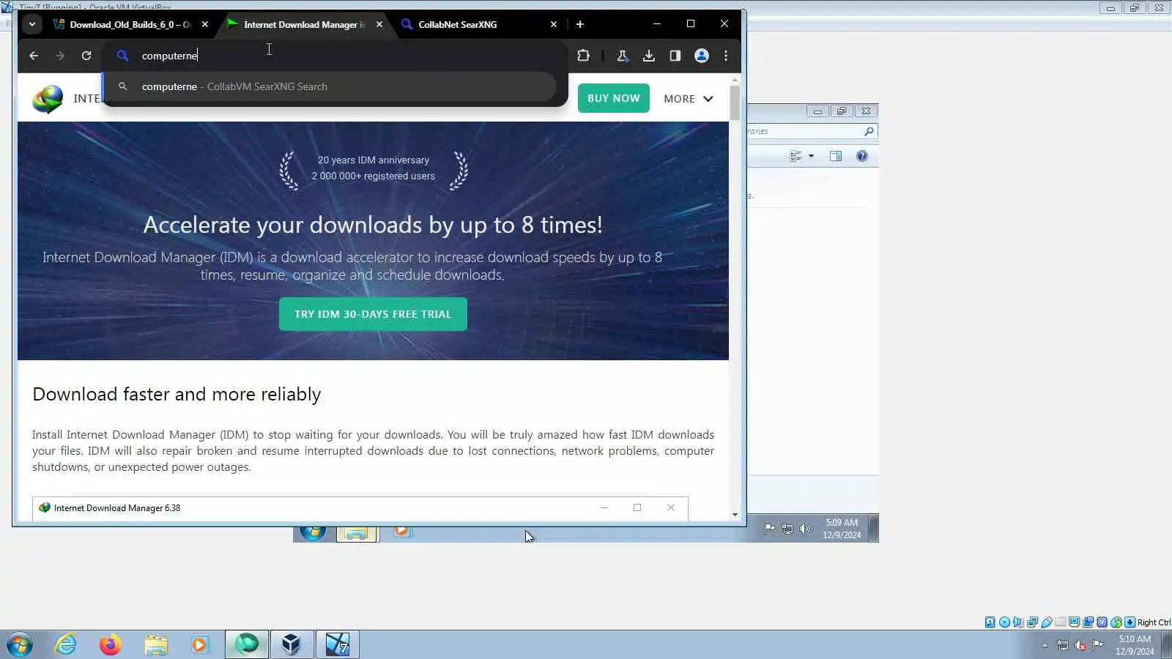Click the VM guest Explorer taskbar button
1172x659 pixels.
pos(357,534)
